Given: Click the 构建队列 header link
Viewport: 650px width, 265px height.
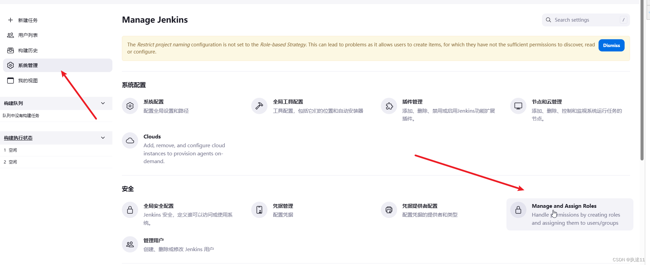Looking at the screenshot, I should click(x=14, y=103).
